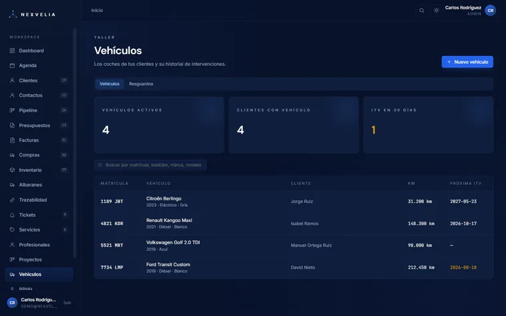
Task: Open the Presupuestos document icon
Action: [12, 126]
